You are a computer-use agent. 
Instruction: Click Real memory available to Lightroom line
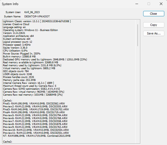pos(31,62)
